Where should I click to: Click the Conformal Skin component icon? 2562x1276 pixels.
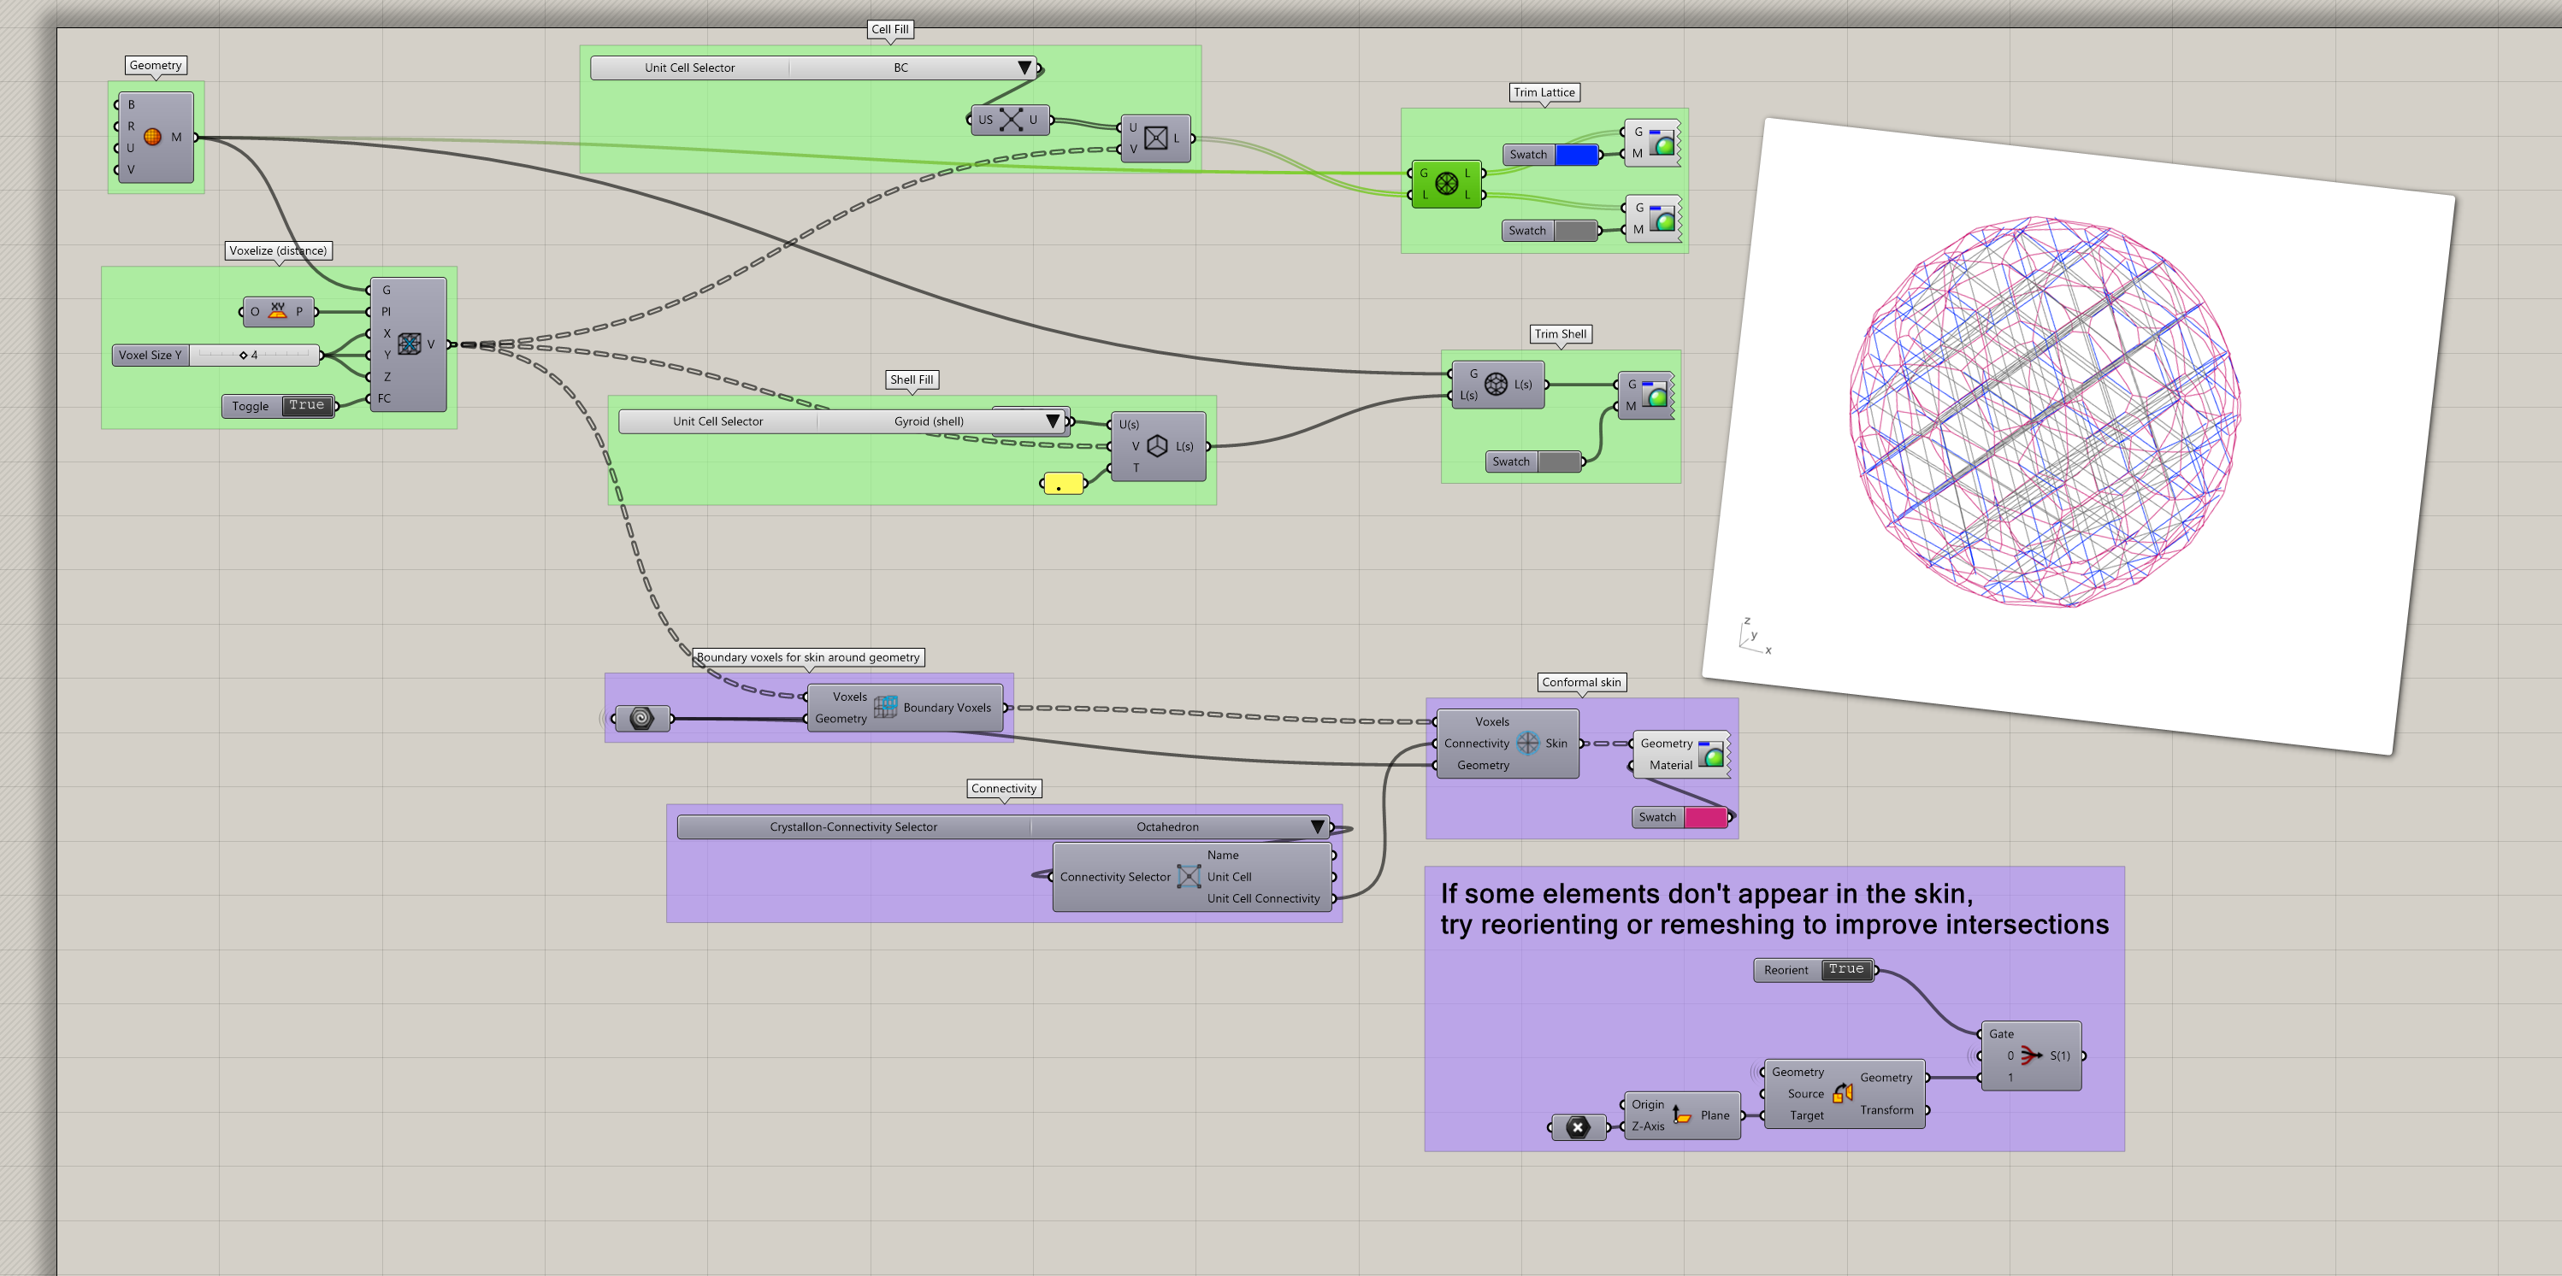1527,743
